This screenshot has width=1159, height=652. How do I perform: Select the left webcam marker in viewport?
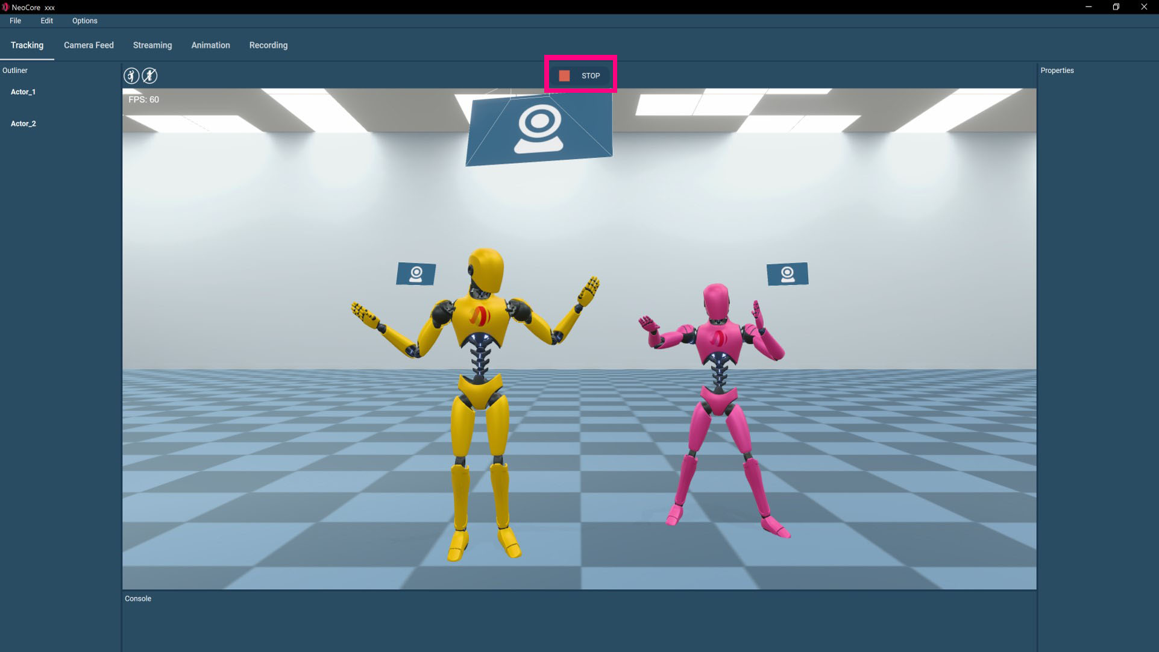[x=416, y=274]
